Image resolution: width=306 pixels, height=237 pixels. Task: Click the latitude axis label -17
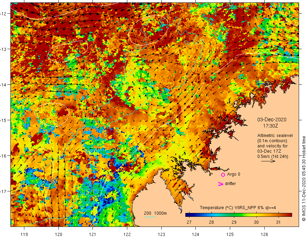3,191
